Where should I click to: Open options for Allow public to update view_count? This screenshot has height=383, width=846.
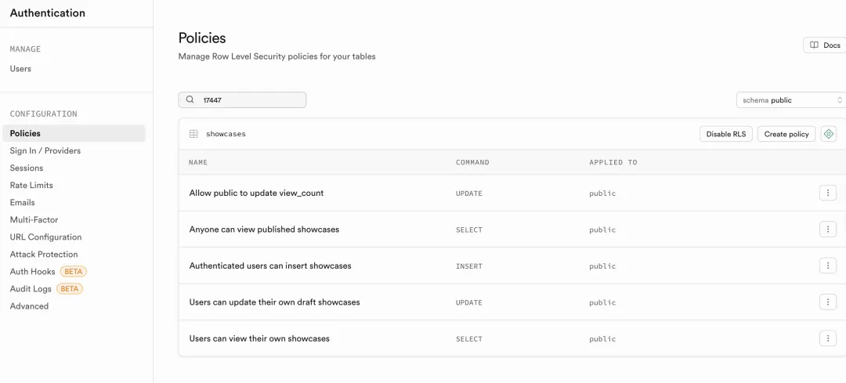[828, 193]
